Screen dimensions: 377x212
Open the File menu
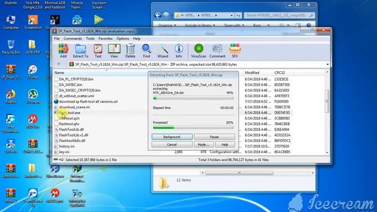pos(57,38)
